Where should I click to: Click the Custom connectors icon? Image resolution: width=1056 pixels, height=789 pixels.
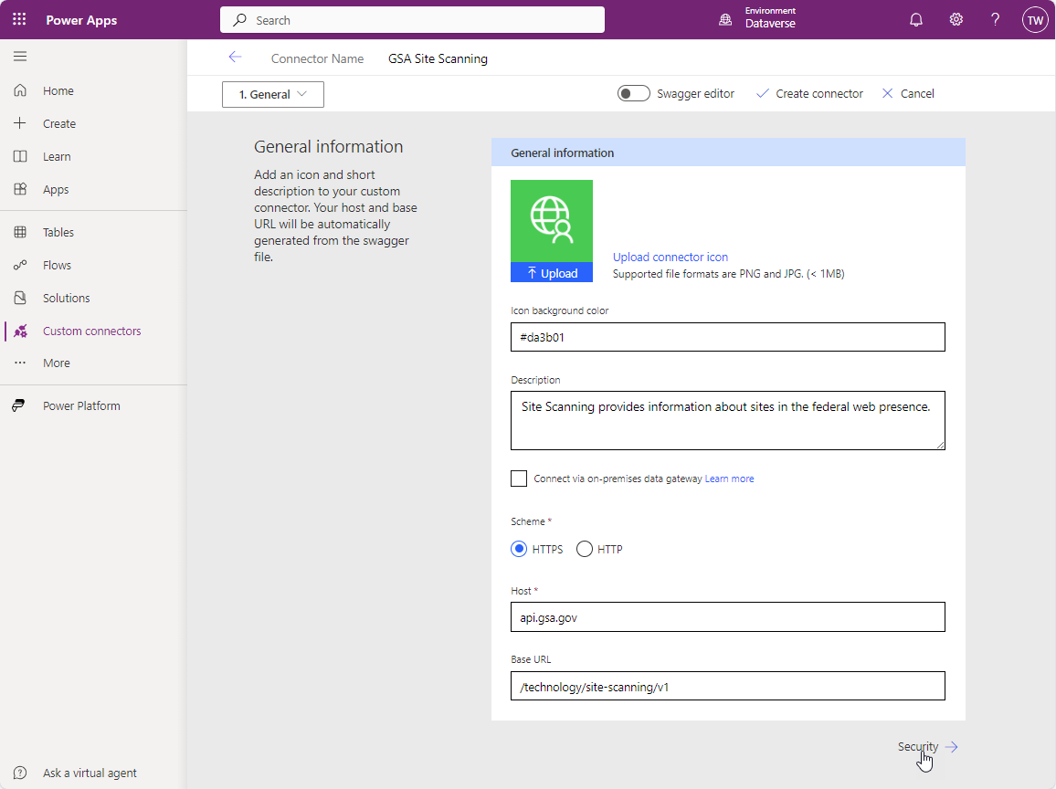[20, 331]
